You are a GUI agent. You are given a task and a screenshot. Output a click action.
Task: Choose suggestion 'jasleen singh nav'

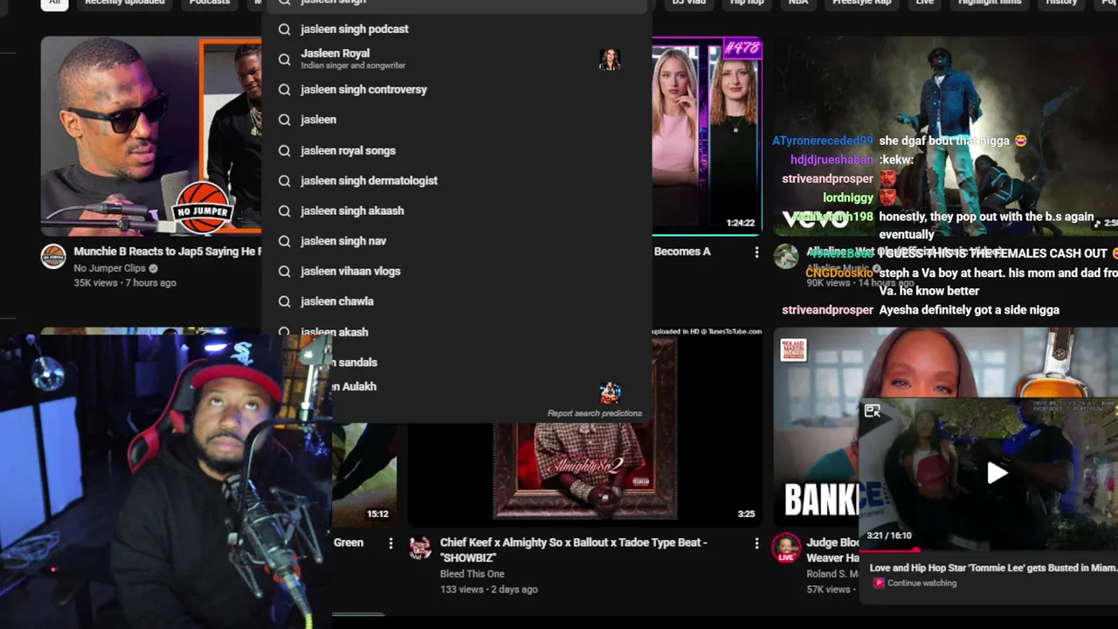point(457,241)
